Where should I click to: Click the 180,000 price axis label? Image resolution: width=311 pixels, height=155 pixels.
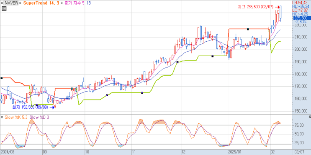pyautogui.click(x=301, y=74)
